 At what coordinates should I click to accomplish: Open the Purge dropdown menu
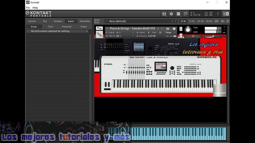[171, 33]
